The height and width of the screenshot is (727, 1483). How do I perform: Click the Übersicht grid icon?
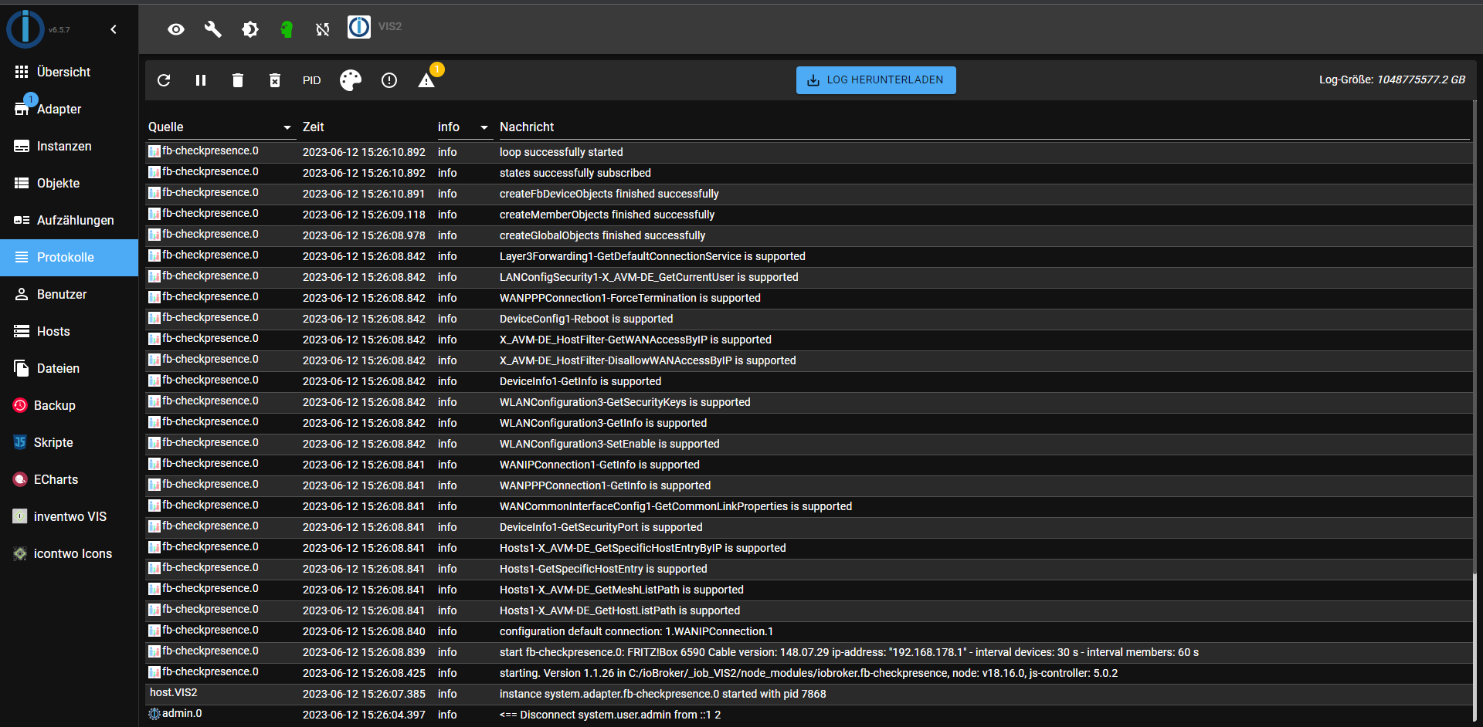pos(22,72)
